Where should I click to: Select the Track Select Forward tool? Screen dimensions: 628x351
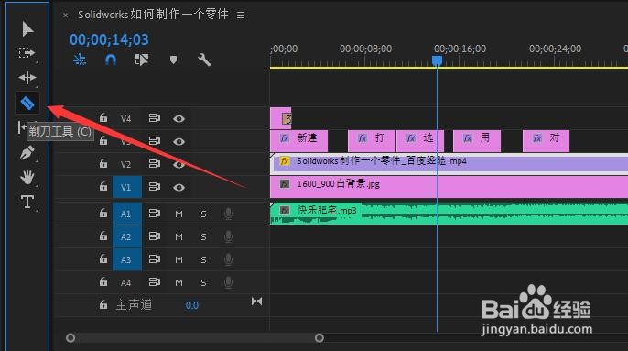(27, 53)
